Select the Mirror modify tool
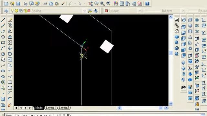 pyautogui.click(x=10, y=31)
